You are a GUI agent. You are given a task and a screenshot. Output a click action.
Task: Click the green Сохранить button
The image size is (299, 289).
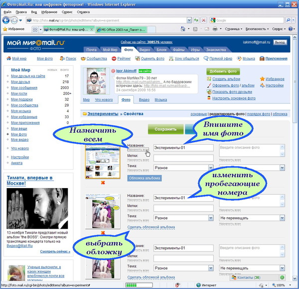(165, 129)
